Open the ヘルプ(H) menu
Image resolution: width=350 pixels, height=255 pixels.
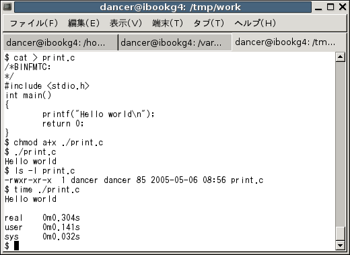point(255,23)
